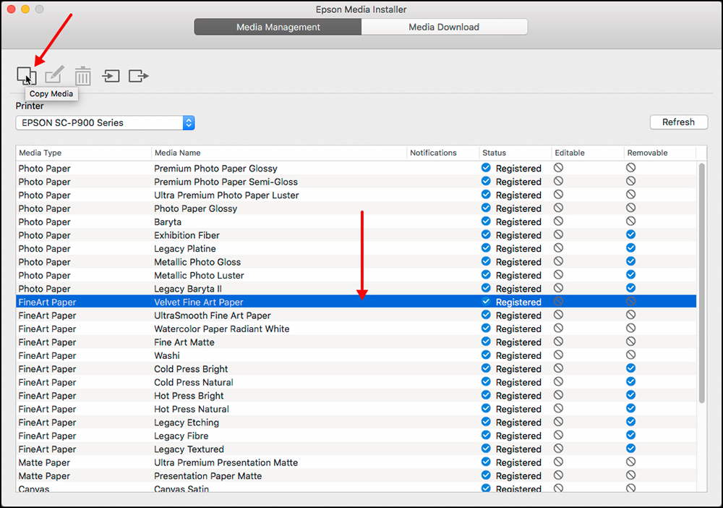Screen dimensions: 723x508
Task: Select the Media Management tab
Action: 278,27
